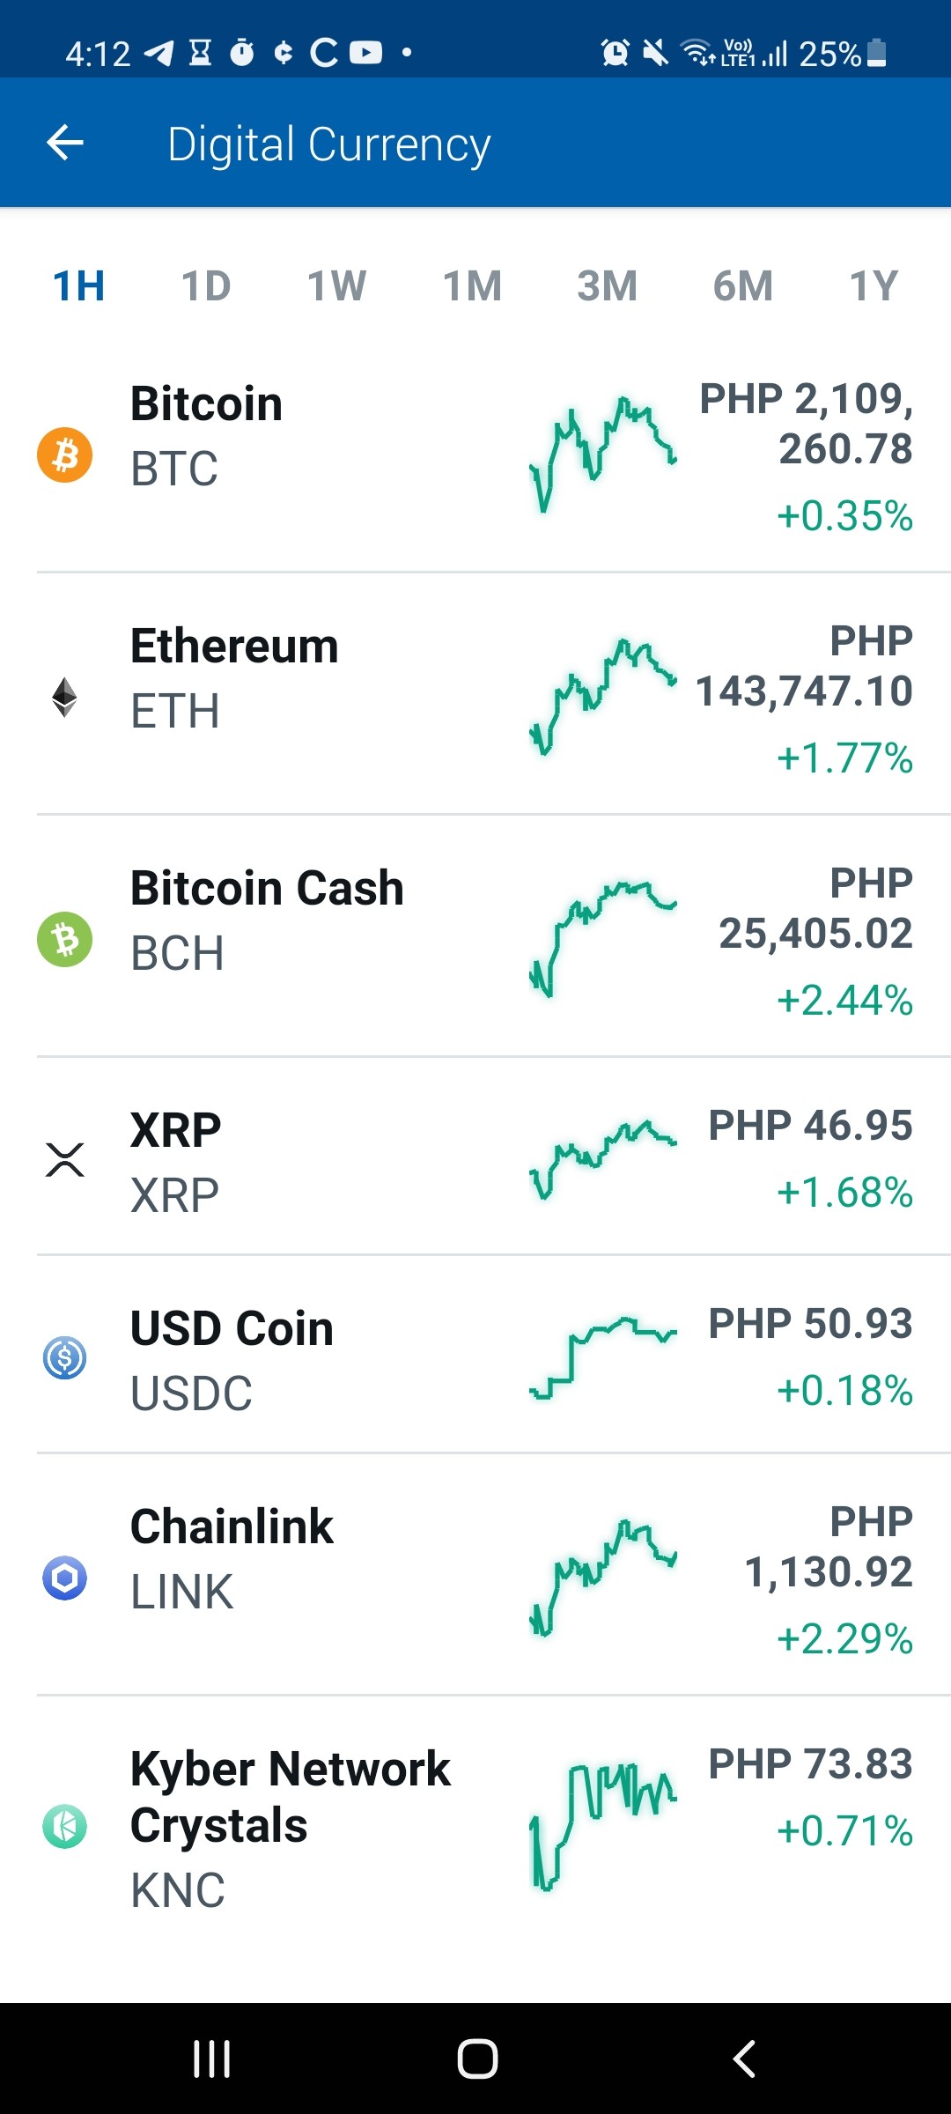This screenshot has height=2114, width=951.
Task: Switch to the 6M time range
Action: tap(743, 285)
